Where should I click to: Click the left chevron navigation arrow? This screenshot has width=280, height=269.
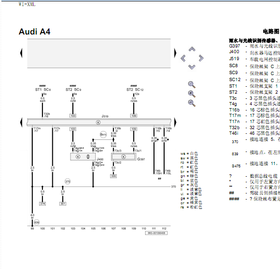pyautogui.click(x=183, y=58)
